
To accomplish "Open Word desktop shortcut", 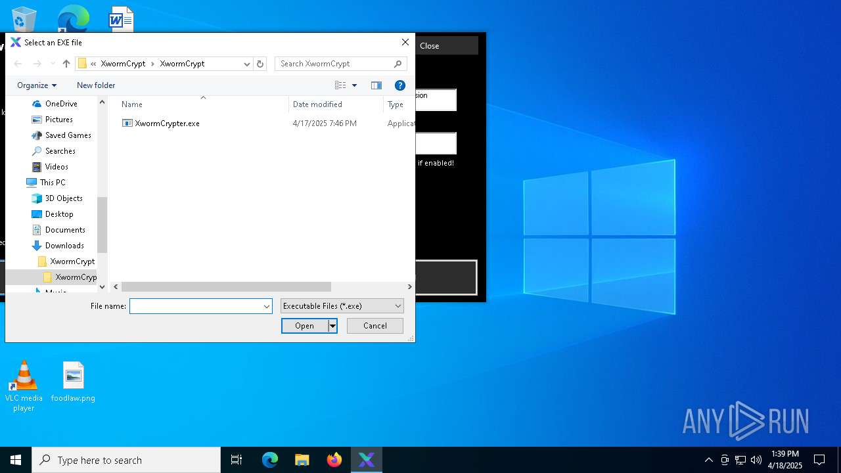I will coord(121,18).
